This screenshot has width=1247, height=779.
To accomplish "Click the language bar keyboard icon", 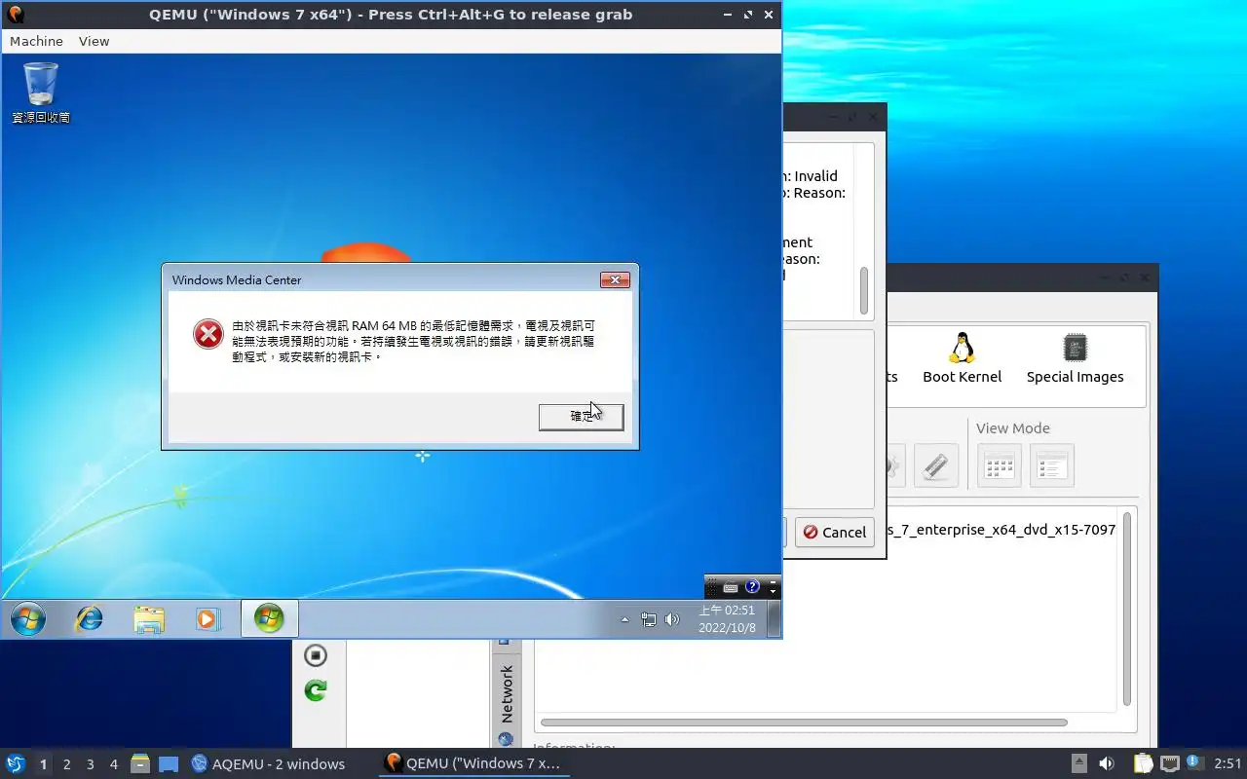I will (731, 587).
